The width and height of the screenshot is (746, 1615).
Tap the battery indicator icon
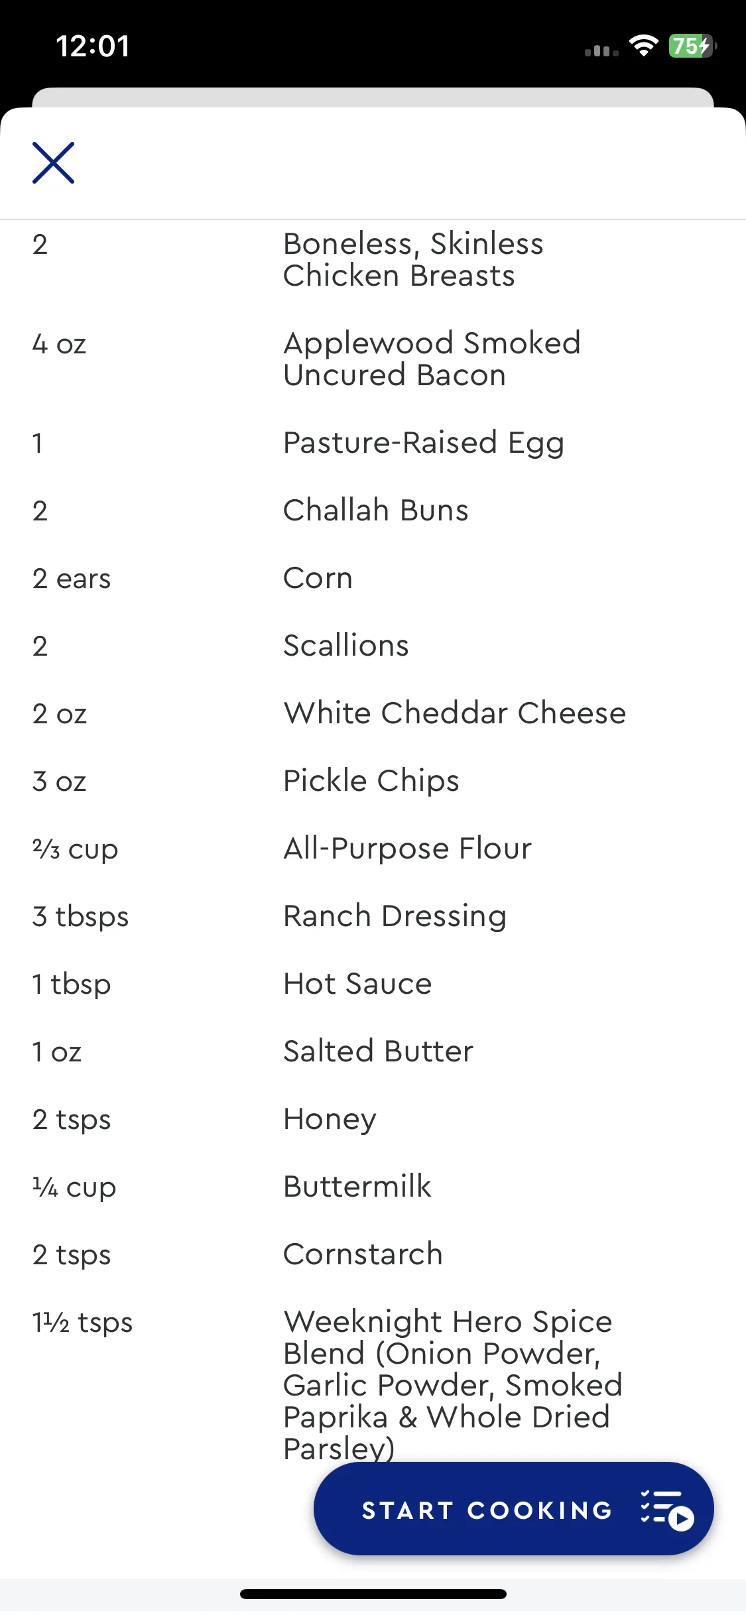[x=693, y=46]
